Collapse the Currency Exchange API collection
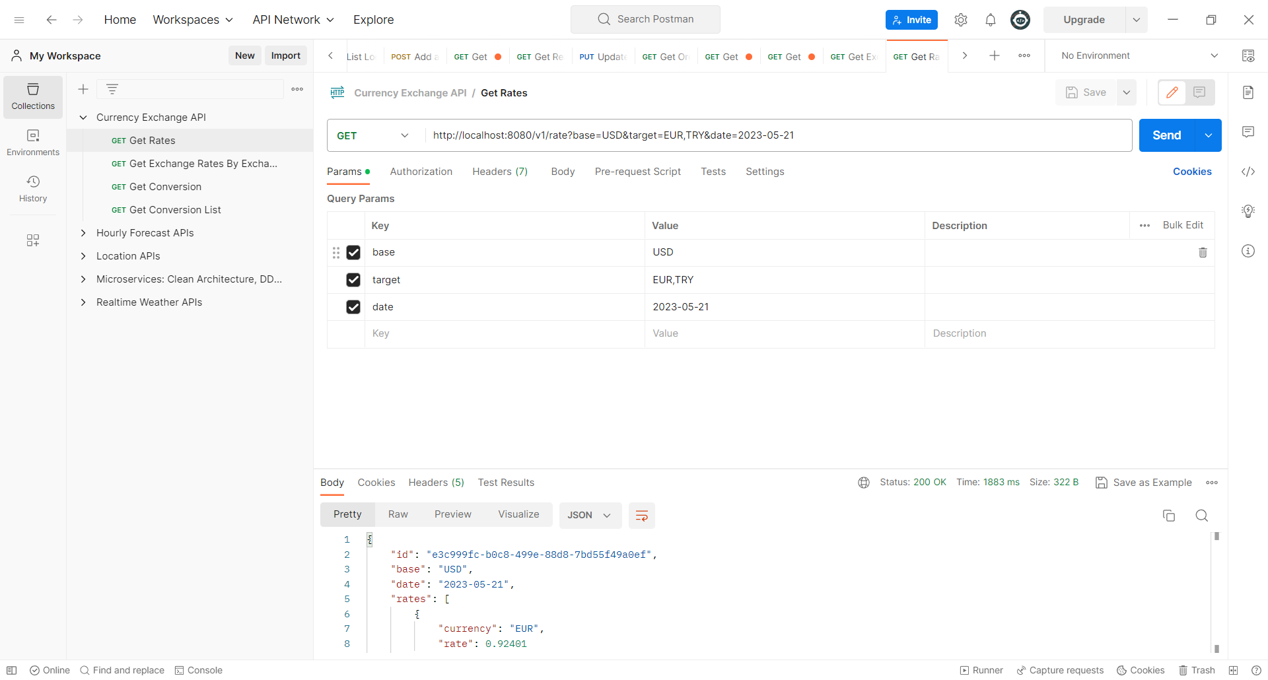1268x680 pixels. (83, 118)
